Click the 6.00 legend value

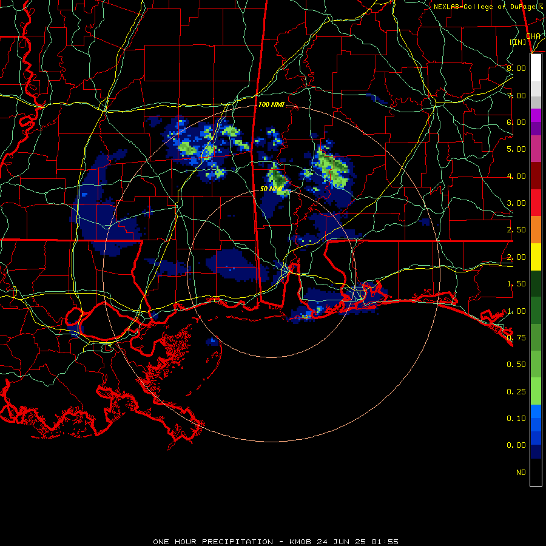[516, 122]
